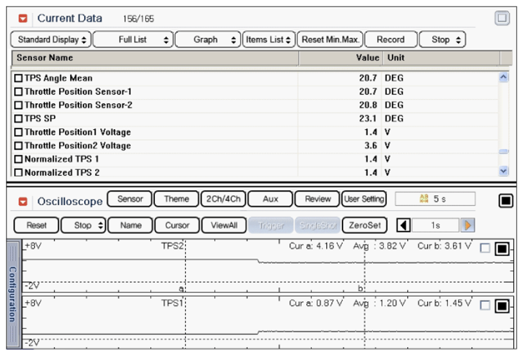Viewport: 523px width, 356px height.
Task: Click the Record button
Action: point(390,40)
